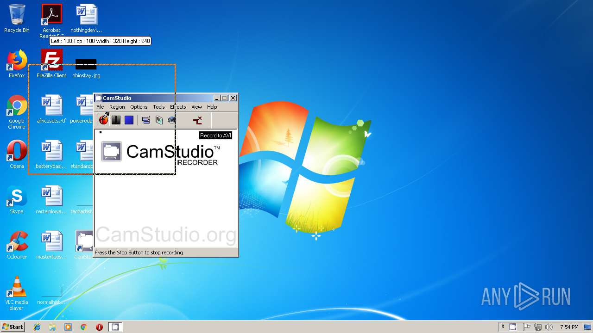Open the media player taskbar icon
Viewport: 593px width, 333px height.
[68, 327]
